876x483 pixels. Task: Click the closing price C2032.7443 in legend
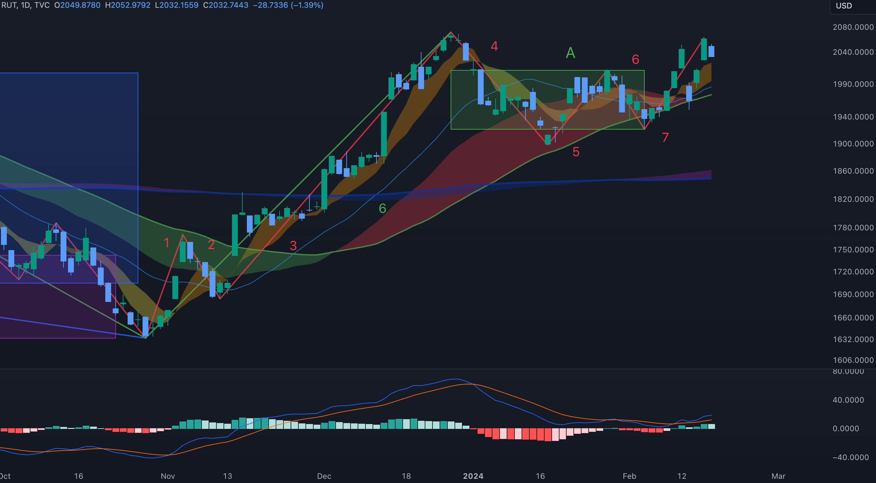225,5
